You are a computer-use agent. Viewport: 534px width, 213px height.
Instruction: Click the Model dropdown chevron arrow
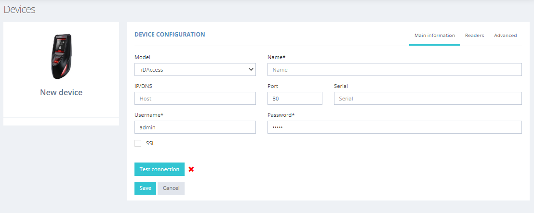251,70
